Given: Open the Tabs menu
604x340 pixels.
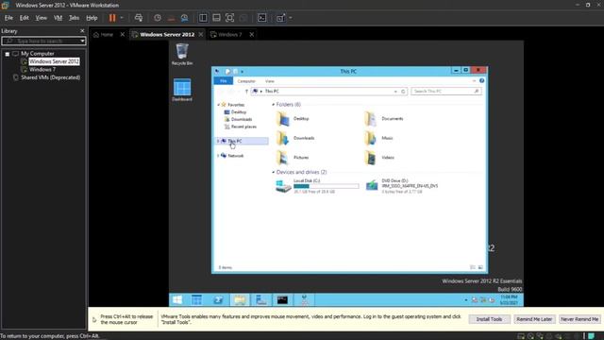Looking at the screenshot, I should pos(74,18).
